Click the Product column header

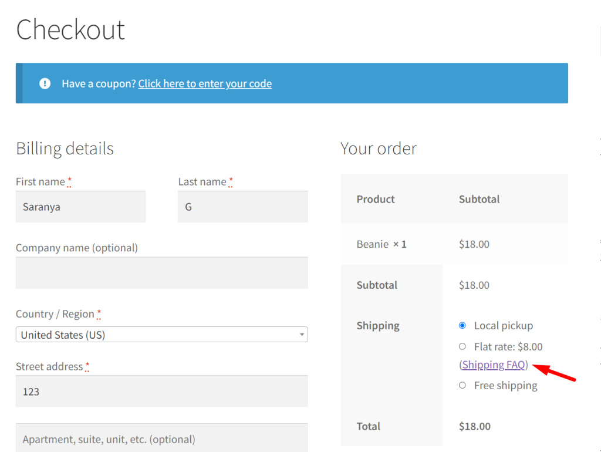376,200
